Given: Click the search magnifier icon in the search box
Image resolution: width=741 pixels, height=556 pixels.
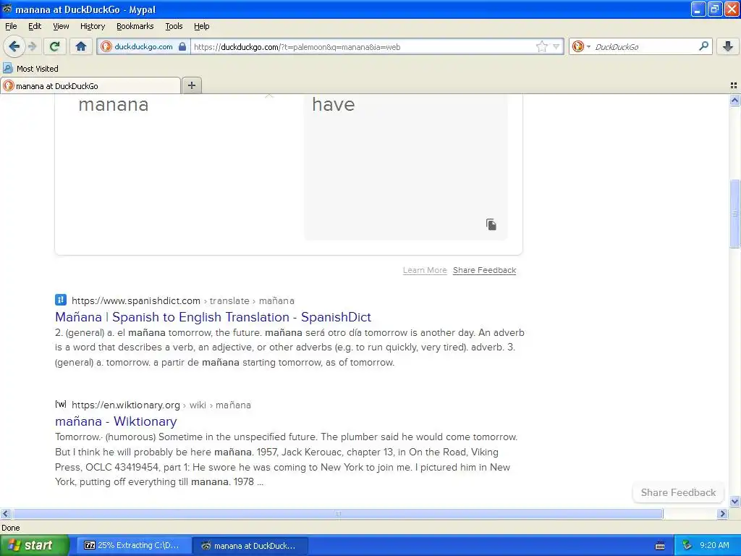Looking at the screenshot, I should tap(703, 46).
